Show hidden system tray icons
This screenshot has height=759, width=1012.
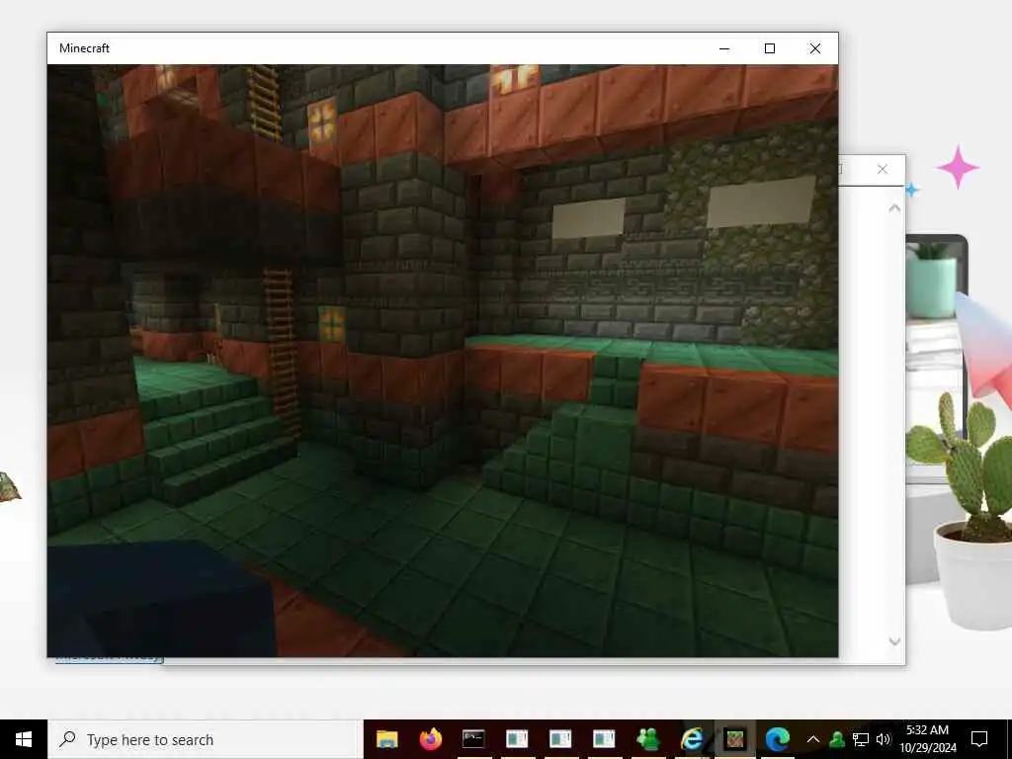point(813,739)
